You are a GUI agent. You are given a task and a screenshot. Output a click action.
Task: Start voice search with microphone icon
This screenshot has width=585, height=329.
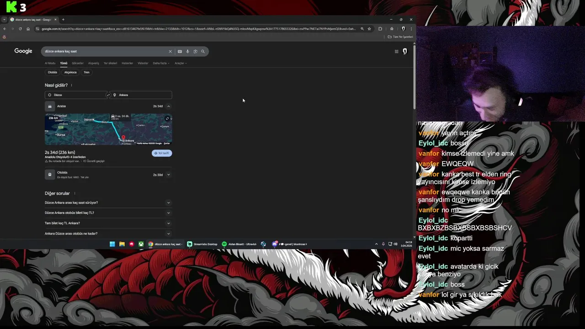pos(187,51)
